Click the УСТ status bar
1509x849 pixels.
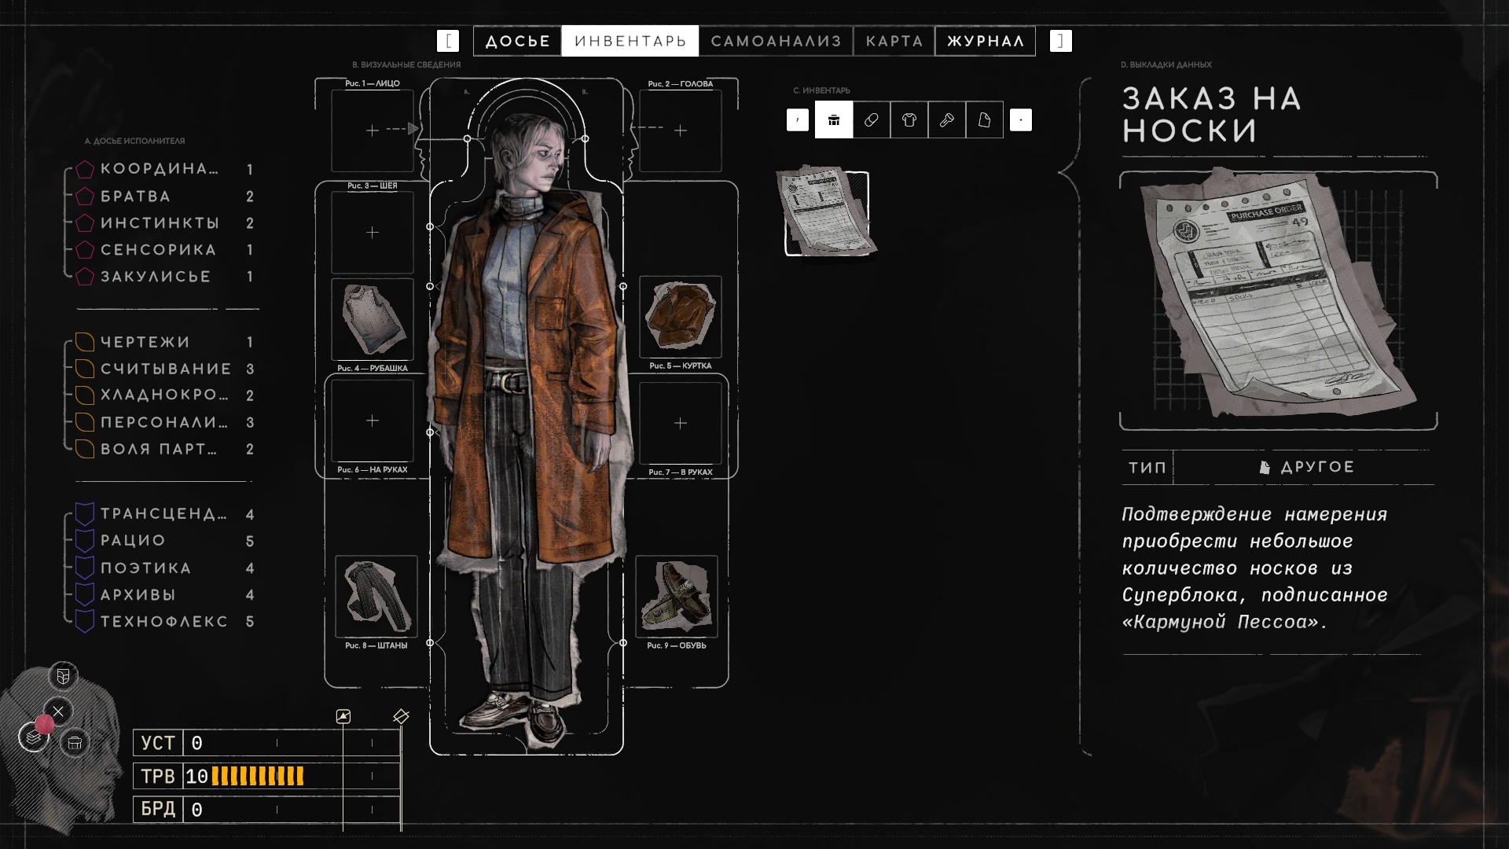coord(267,743)
